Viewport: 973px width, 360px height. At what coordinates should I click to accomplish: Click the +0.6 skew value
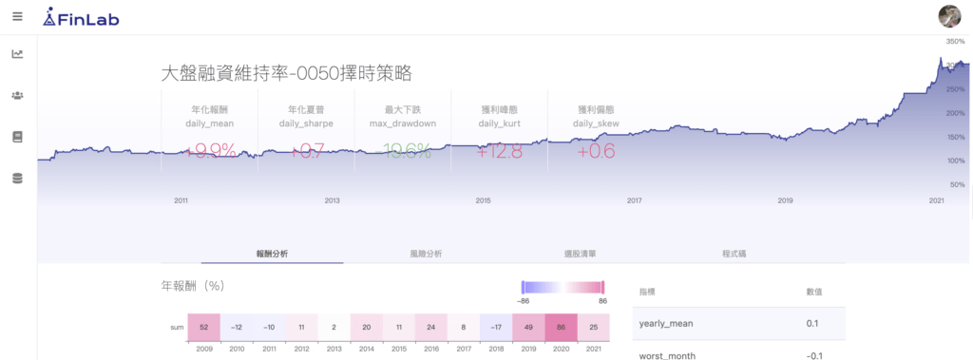pos(596,151)
